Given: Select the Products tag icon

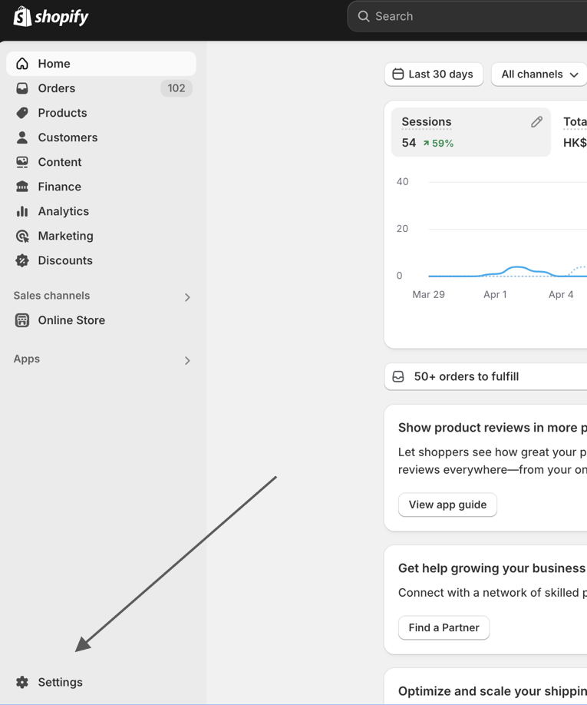Looking at the screenshot, I should (x=22, y=113).
